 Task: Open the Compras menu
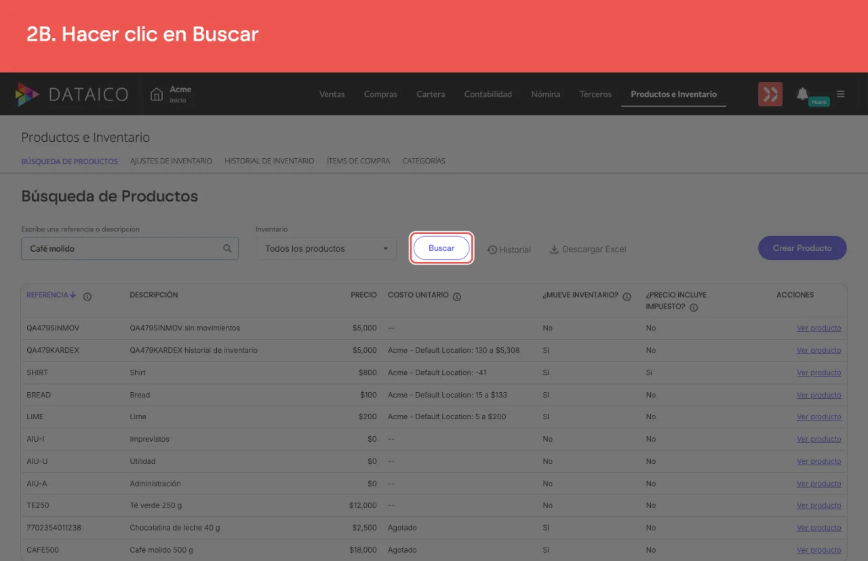[380, 94]
